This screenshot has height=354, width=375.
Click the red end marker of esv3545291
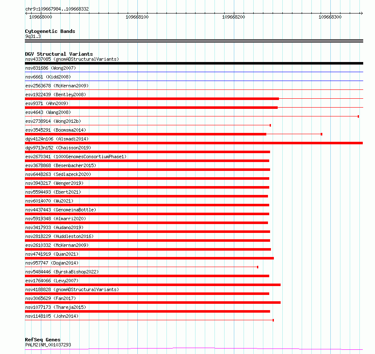[x=321, y=134]
